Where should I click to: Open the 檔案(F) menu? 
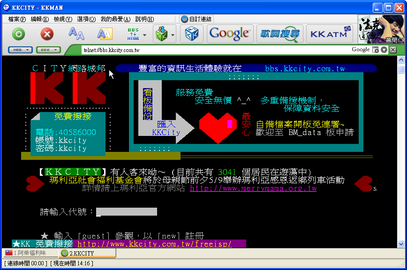[x=17, y=19]
